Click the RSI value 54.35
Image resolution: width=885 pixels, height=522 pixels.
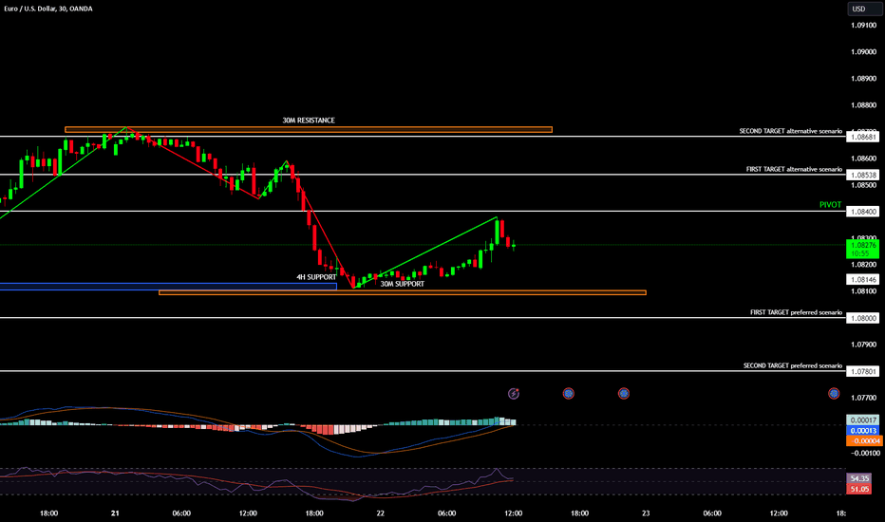pyautogui.click(x=859, y=478)
